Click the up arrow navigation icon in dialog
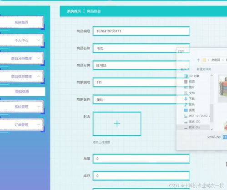The width and height of the screenshot is (227, 190). point(198,60)
